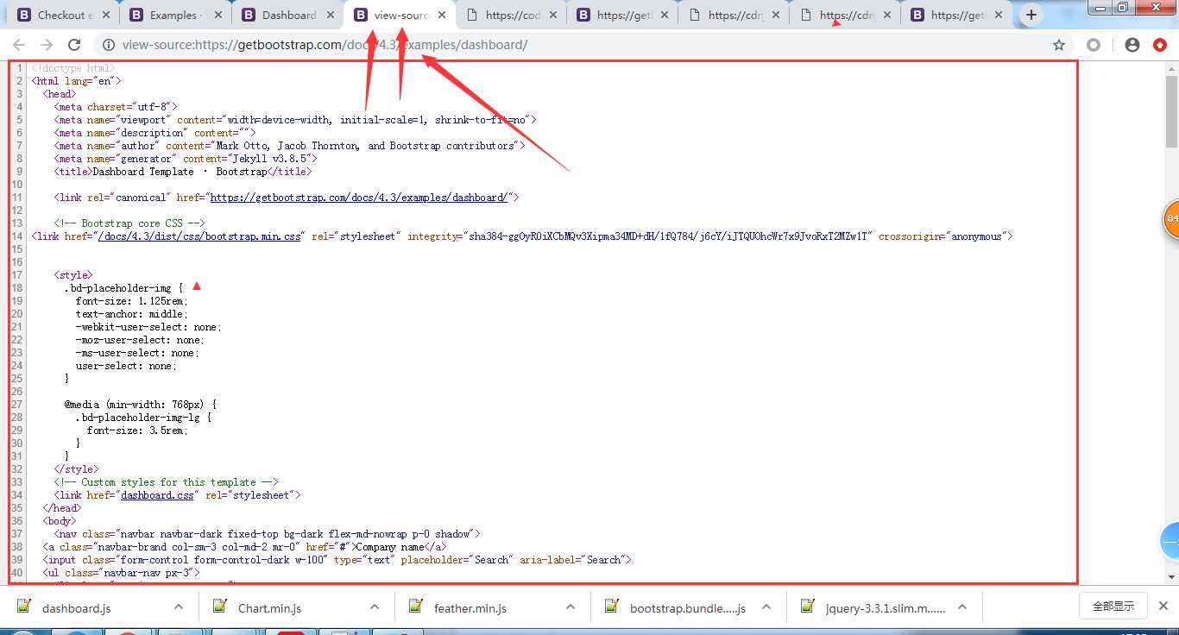1179x635 pixels.
Task: Open downloaded feather.min.js file
Action: point(470,608)
